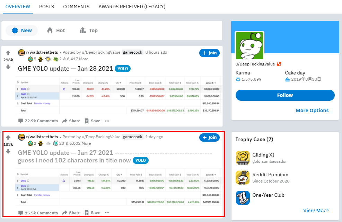Open u/DeepFuckingValue author link on Jan 27 post
This screenshot has height=222, width=342.
[101, 137]
